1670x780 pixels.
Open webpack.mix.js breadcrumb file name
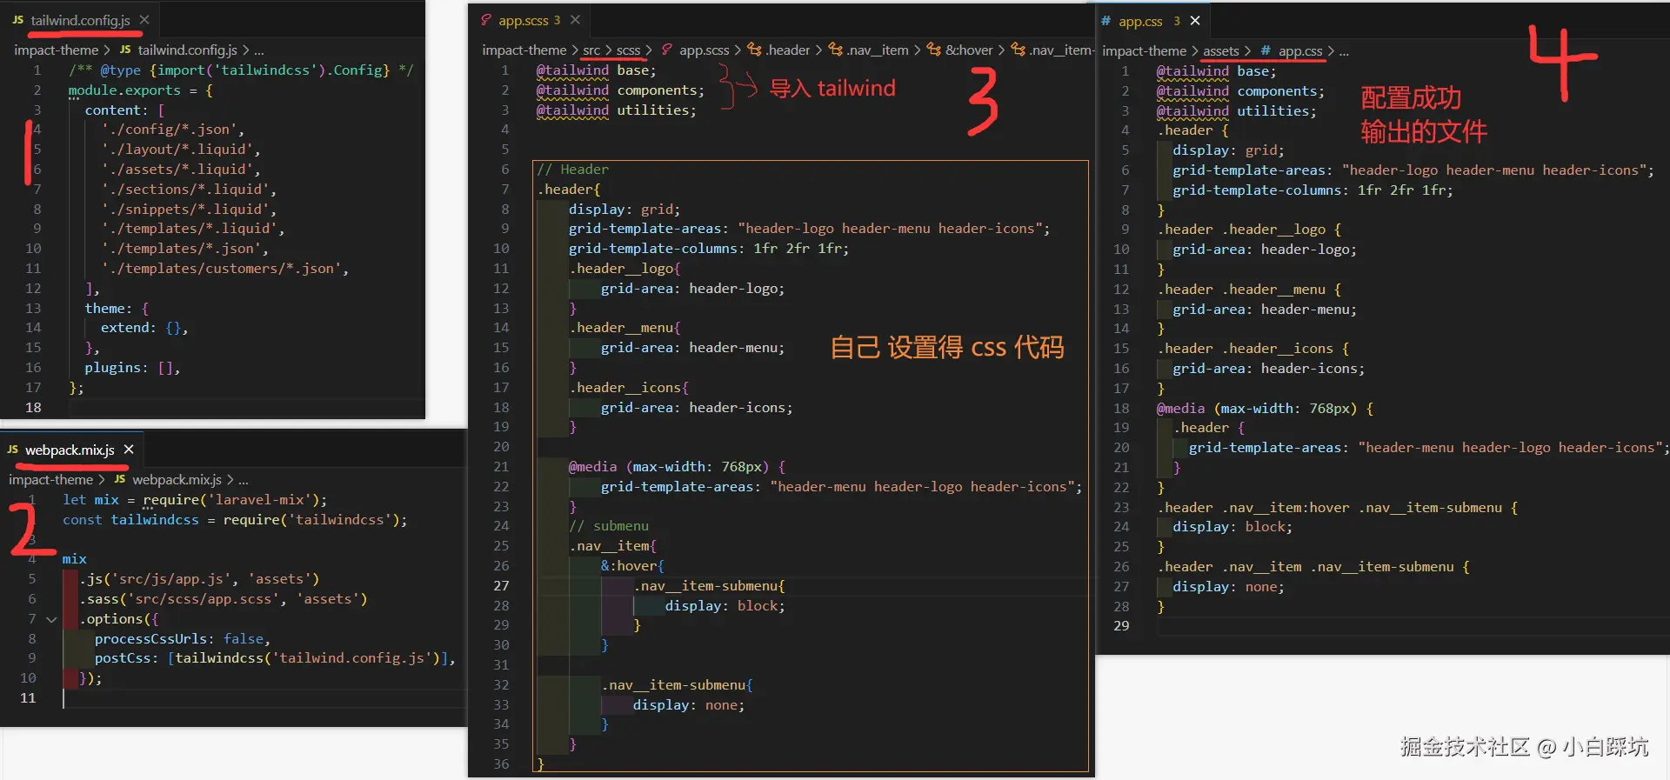click(177, 479)
